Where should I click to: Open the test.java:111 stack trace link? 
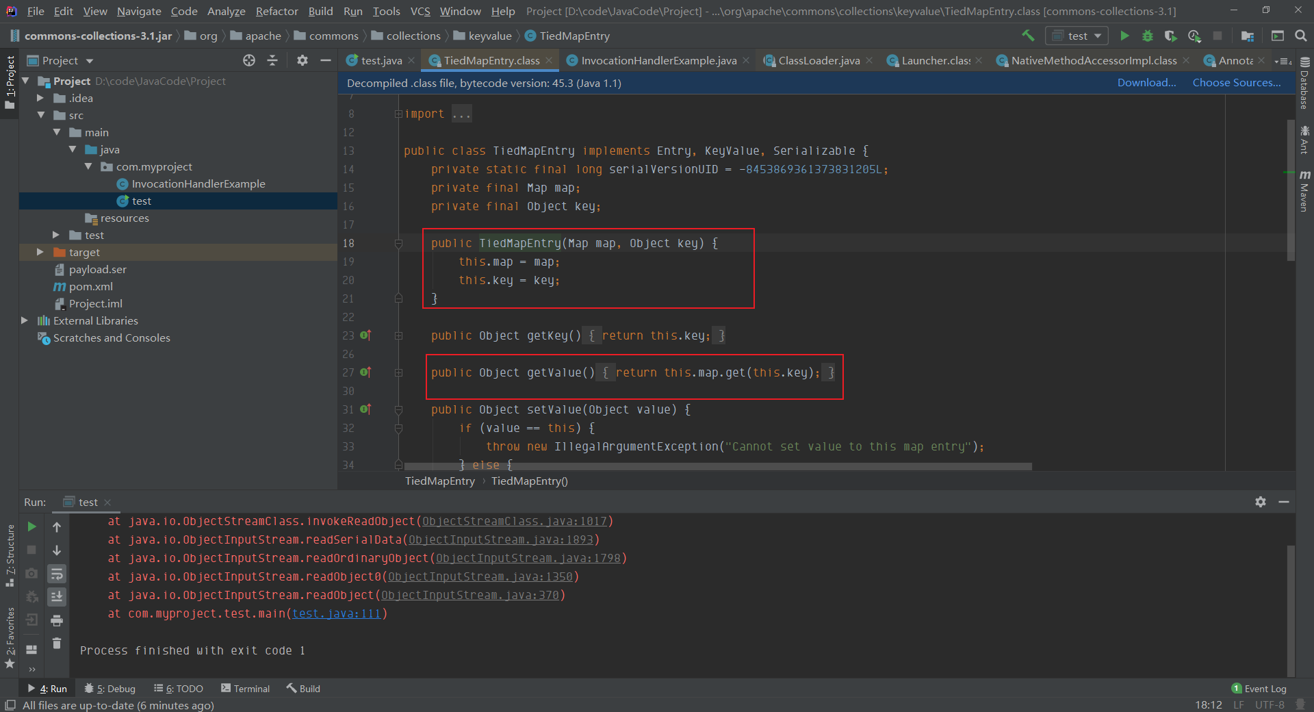point(336,613)
